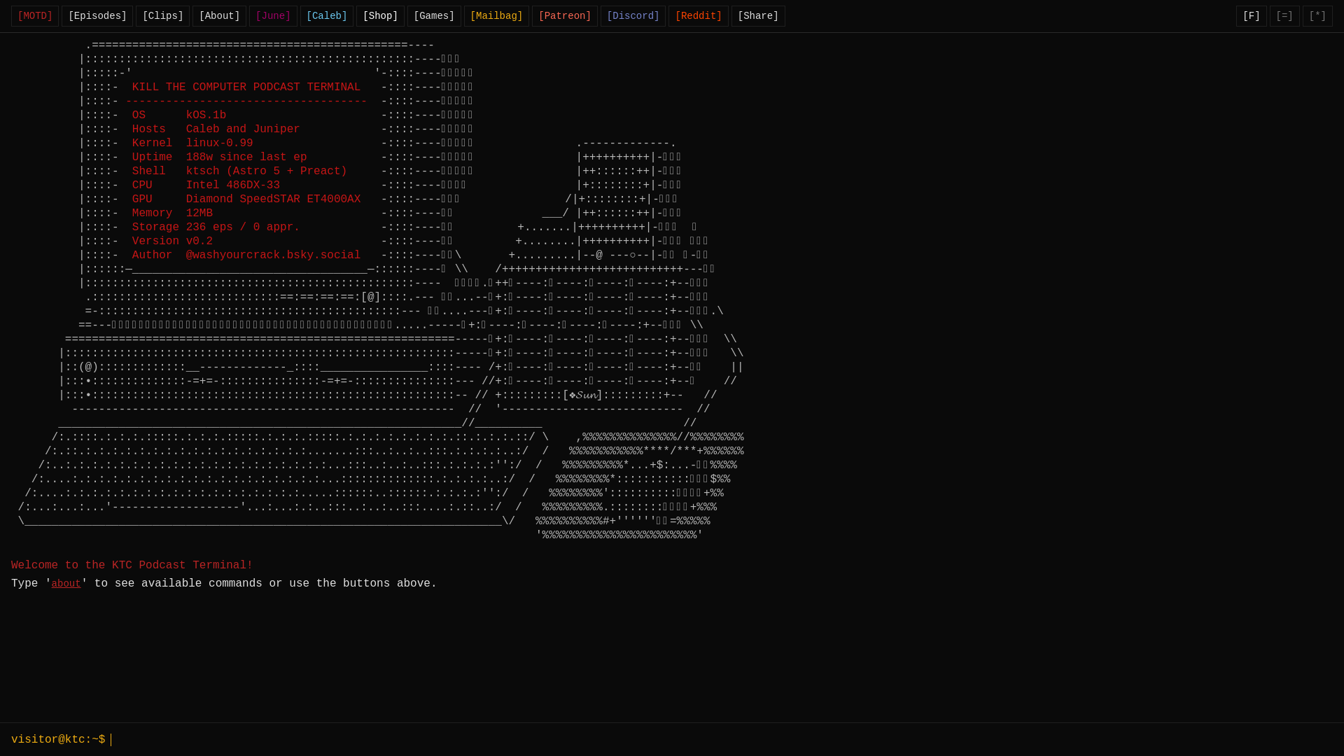Screen dimensions: 1344x756
Task: Open the [Reddit] link
Action: point(699,16)
